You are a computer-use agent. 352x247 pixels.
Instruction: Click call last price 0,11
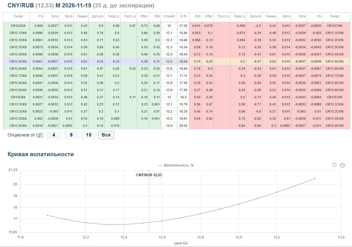(x=132, y=97)
